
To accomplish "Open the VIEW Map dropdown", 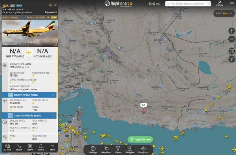I will click(224, 13).
